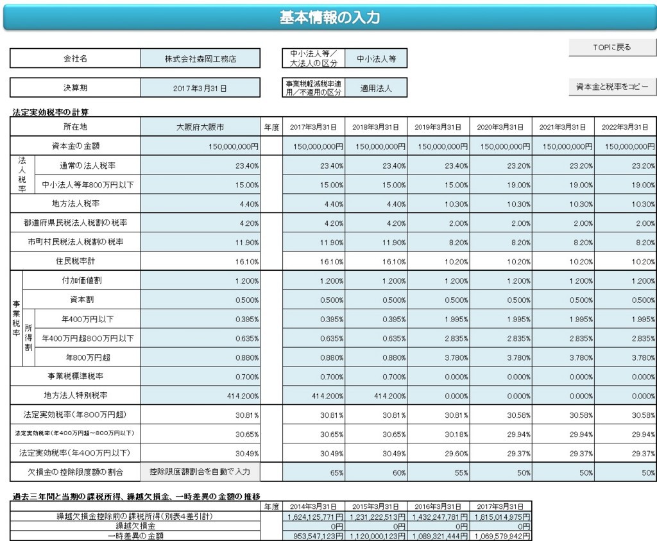The image size is (657, 541).
Task: Click the TOPに戻る button
Action: click(x=612, y=47)
